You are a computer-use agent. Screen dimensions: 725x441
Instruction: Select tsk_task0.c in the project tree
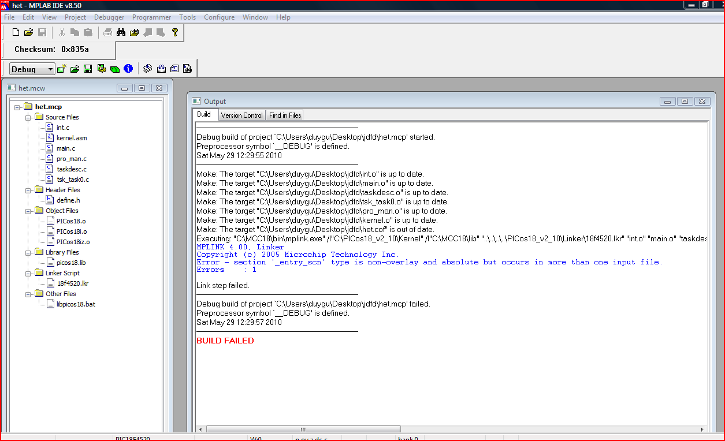[x=73, y=180]
